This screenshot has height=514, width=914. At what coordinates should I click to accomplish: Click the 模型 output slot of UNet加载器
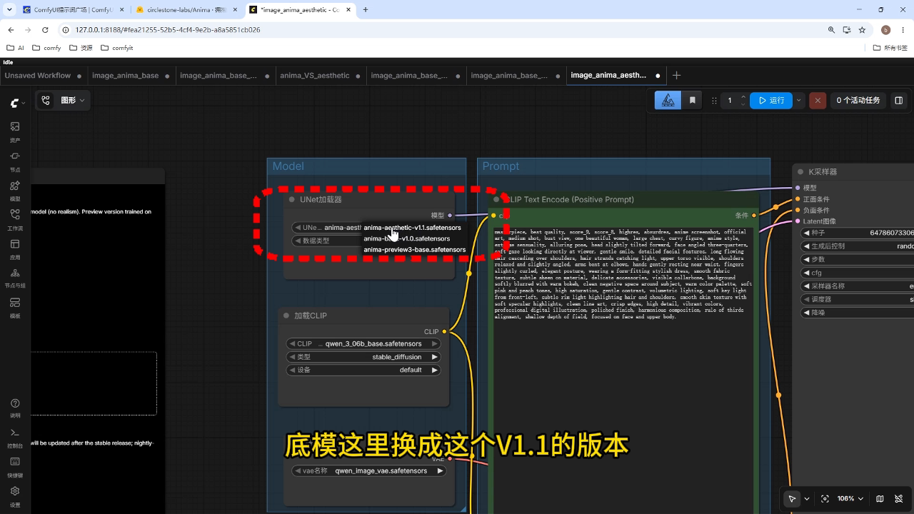(450, 215)
